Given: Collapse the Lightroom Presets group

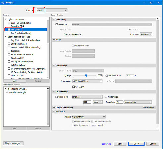Looking at the screenshot, I should [6, 19].
